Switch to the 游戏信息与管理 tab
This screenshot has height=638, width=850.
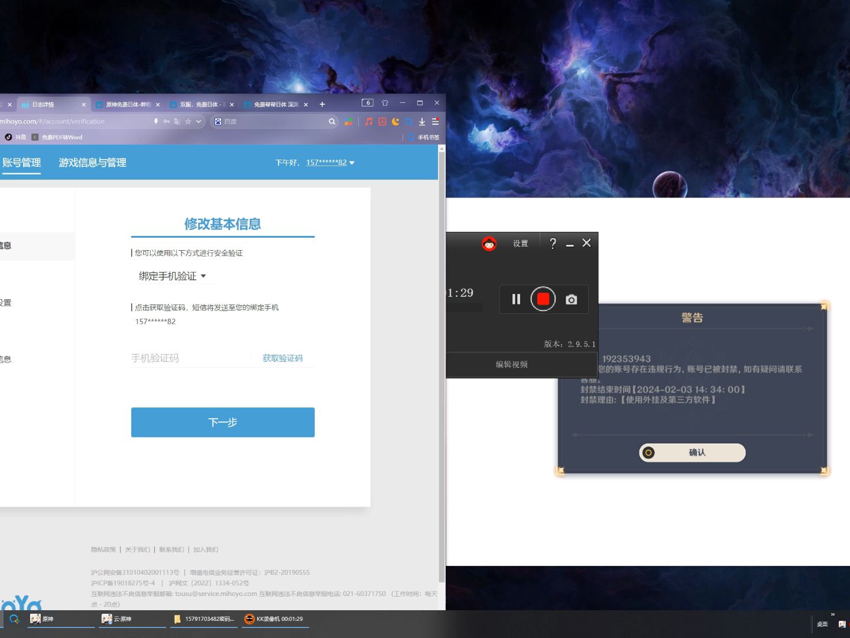92,163
